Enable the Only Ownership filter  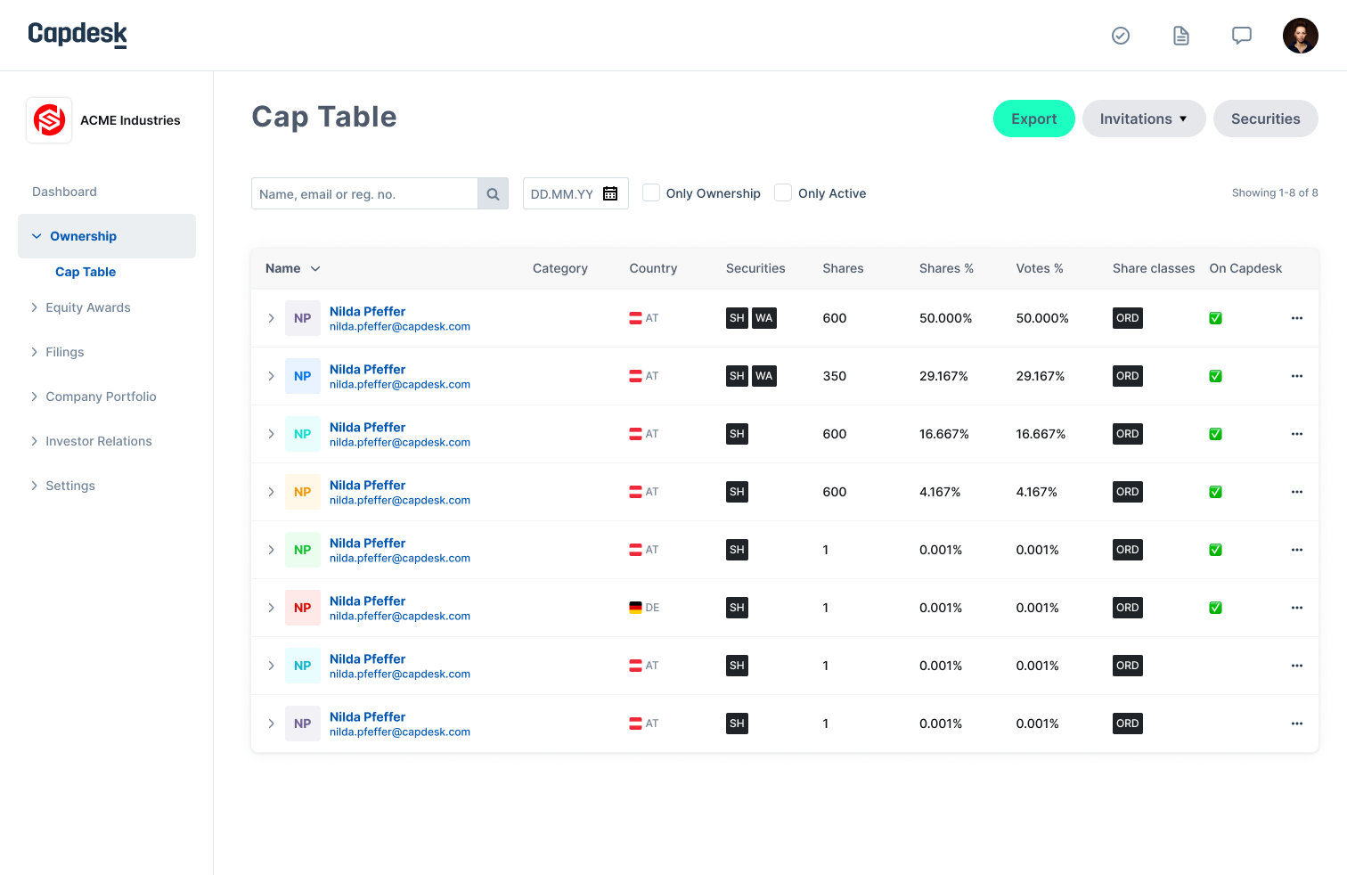tap(650, 192)
